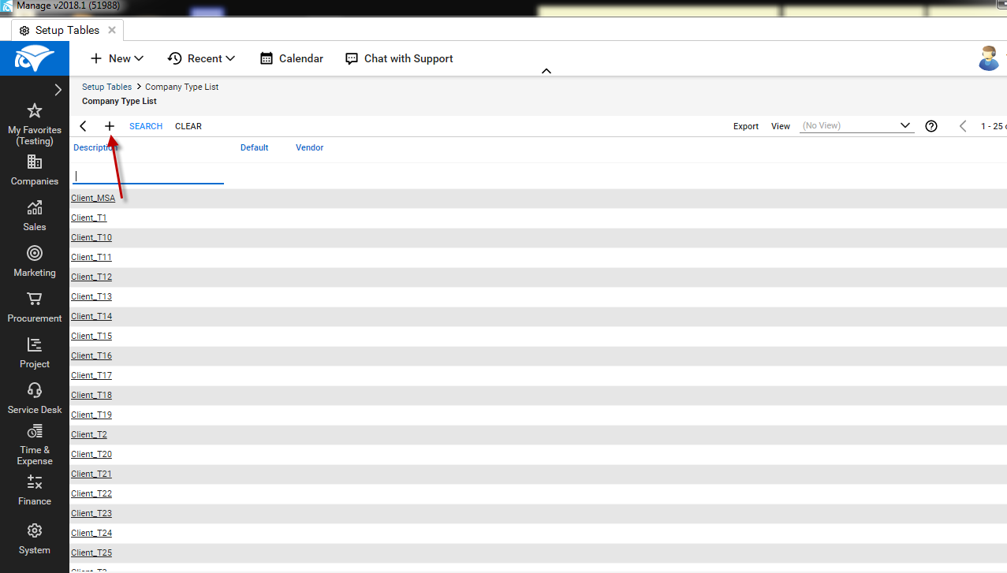Screen dimensions: 1007x573
Task: Click the back arrow in list toolbar
Action: [x=84, y=126]
